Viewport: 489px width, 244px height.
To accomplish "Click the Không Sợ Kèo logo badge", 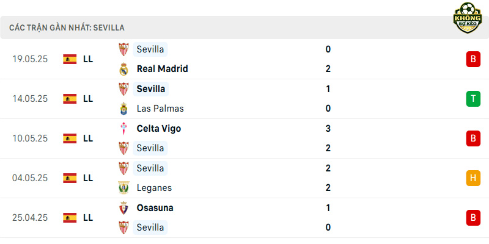I will [x=467, y=18].
